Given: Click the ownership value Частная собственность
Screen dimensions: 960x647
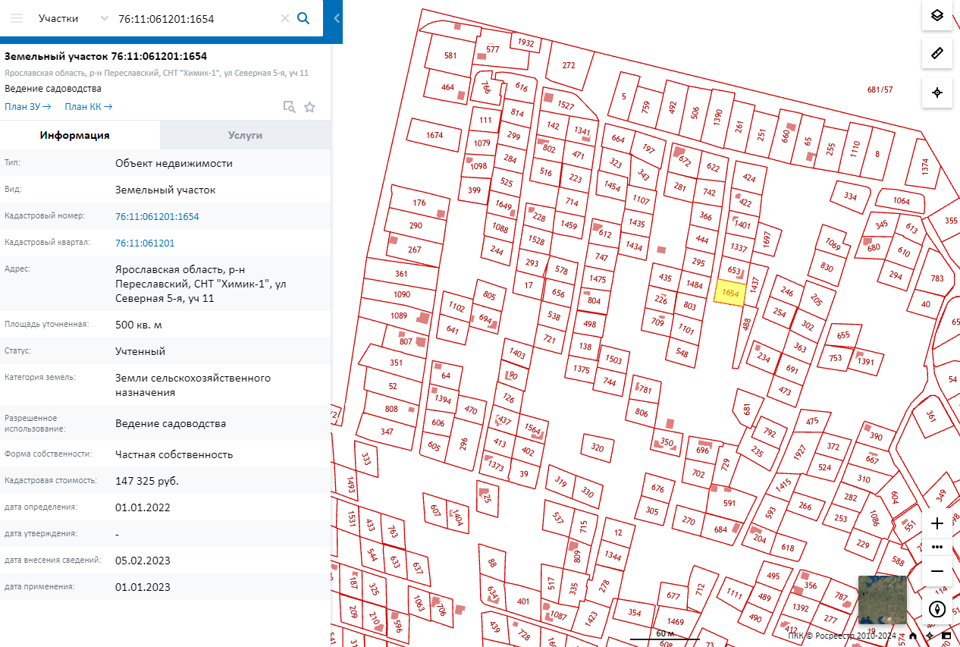Looking at the screenshot, I should (x=174, y=454).
